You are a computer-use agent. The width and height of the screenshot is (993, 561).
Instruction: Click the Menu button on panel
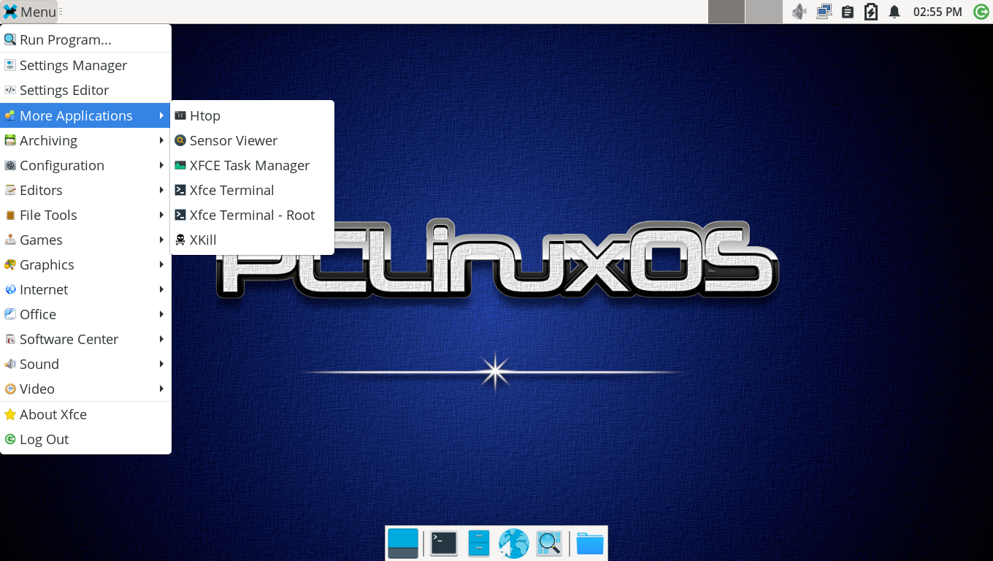coord(29,12)
